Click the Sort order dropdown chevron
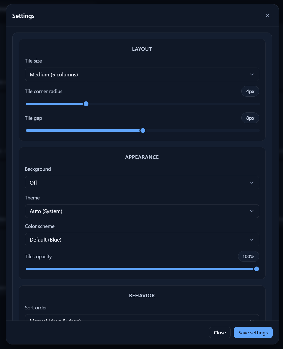 [x=251, y=319]
